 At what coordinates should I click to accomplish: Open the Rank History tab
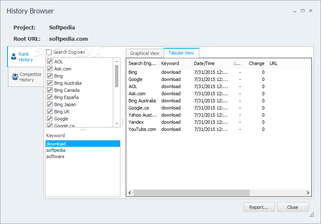25,57
